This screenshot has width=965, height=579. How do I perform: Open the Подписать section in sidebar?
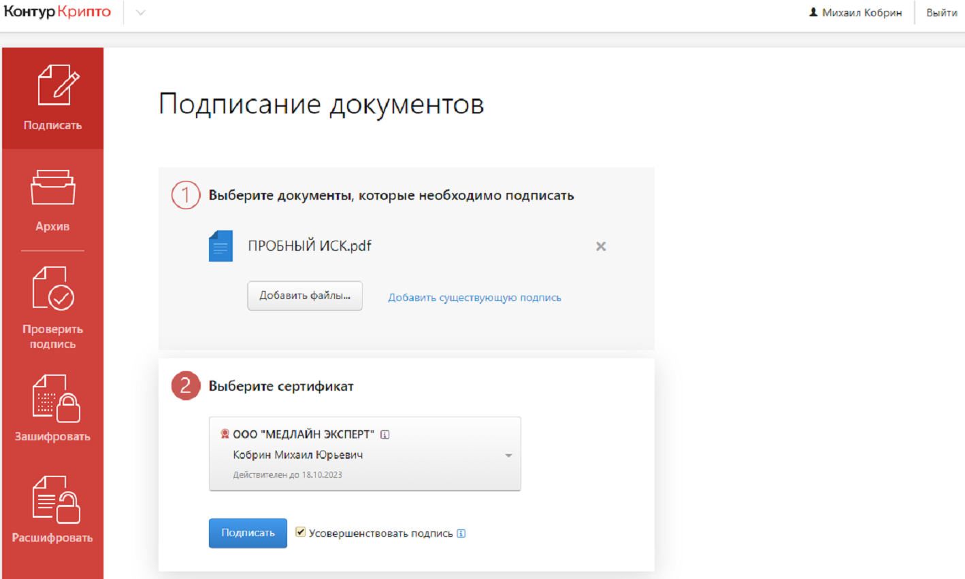[x=52, y=98]
